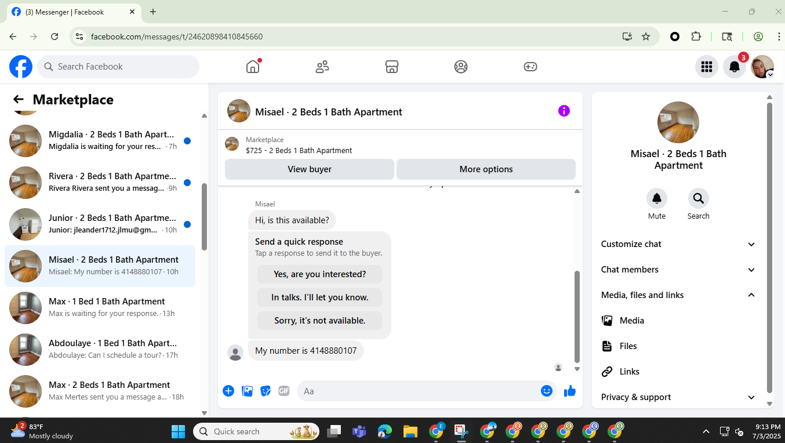Screen dimensions: 785x443
Task: Send quick response 'Yes, are you interested?'
Action: coord(319,274)
